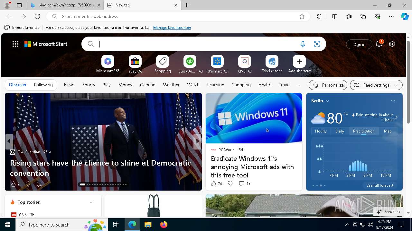The width and height of the screenshot is (412, 231).
Task: Open comments on the Guardian story
Action: tap(40, 184)
